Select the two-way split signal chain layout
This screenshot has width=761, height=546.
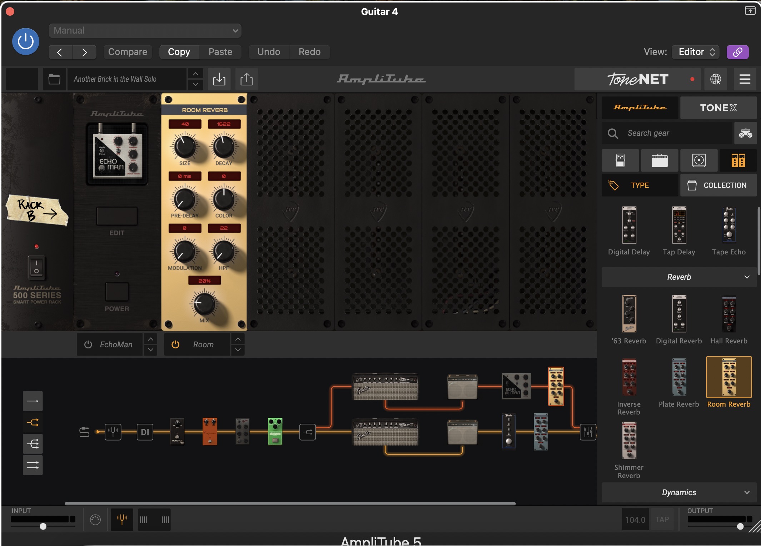point(33,422)
